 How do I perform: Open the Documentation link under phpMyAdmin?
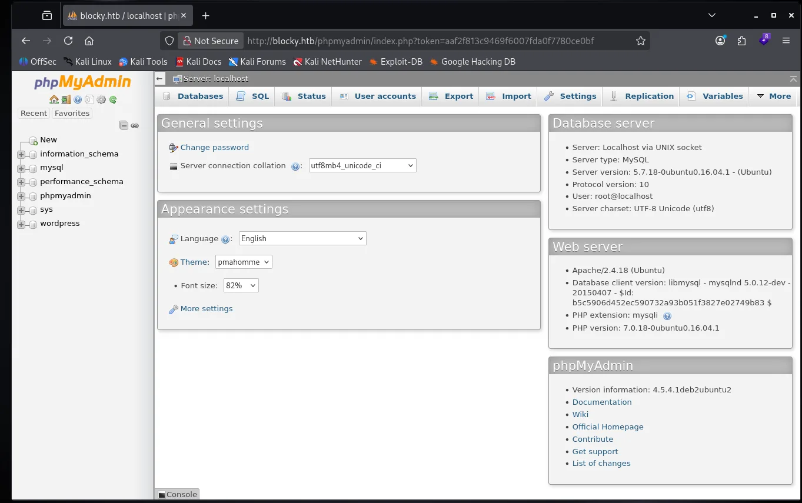tap(602, 402)
